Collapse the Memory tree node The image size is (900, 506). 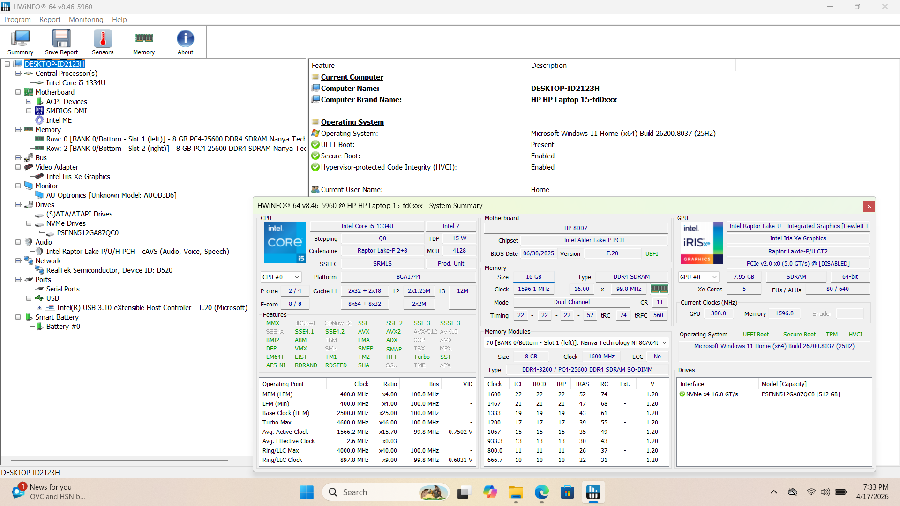tap(18, 130)
